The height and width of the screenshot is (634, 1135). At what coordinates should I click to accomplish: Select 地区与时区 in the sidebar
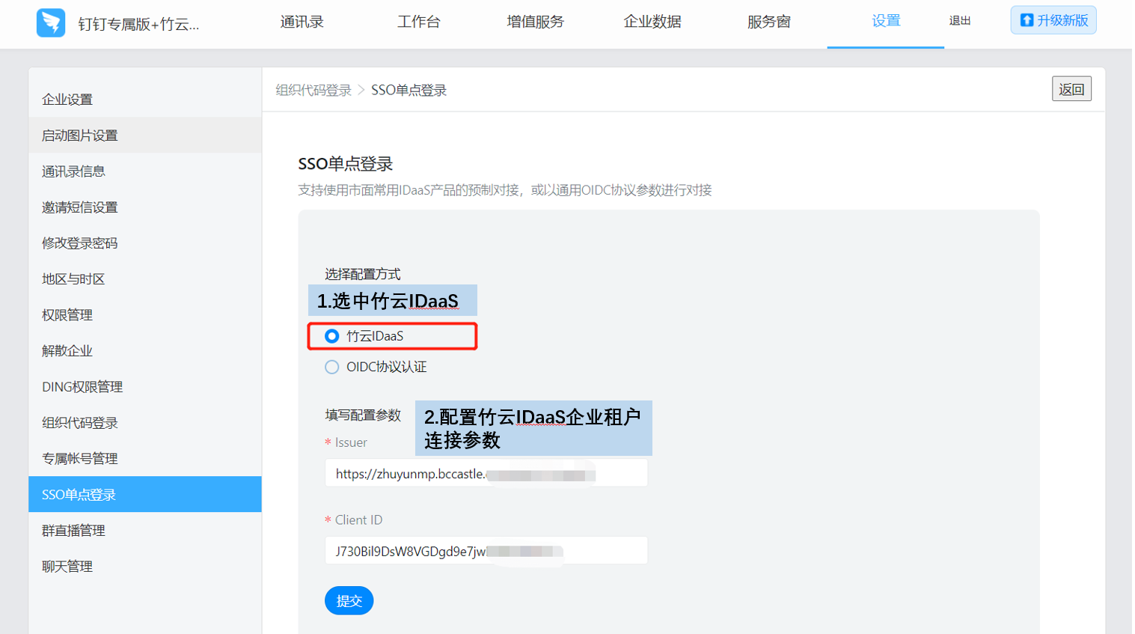point(145,279)
